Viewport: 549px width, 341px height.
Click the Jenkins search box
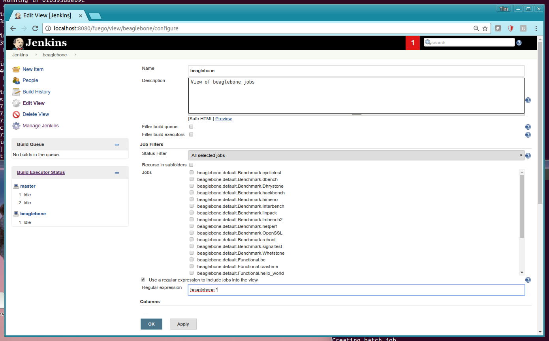469,43
